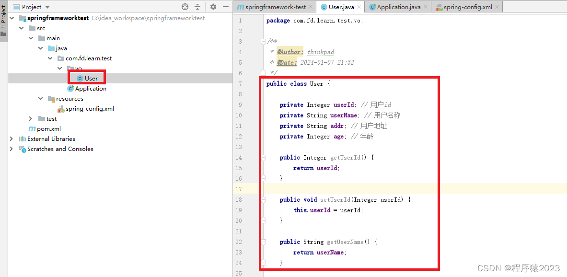This screenshot has width=567, height=277.
Task: Hide the Project tool window
Action: [x=225, y=7]
